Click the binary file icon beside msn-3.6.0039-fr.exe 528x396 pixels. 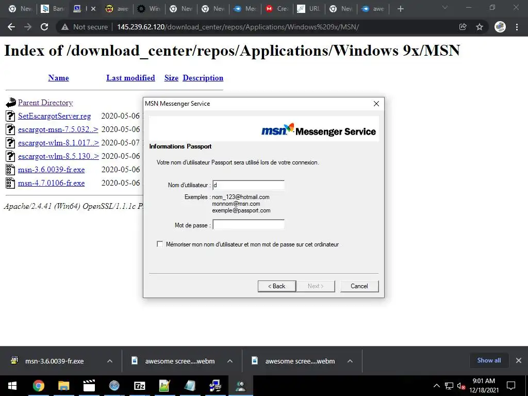coord(10,170)
